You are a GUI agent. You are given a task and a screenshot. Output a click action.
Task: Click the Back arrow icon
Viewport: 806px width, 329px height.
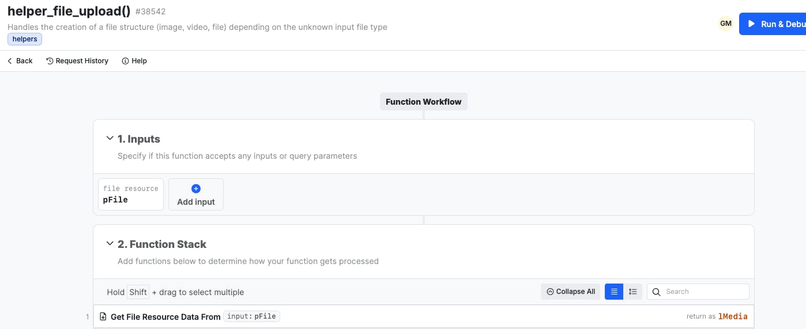pyautogui.click(x=10, y=61)
